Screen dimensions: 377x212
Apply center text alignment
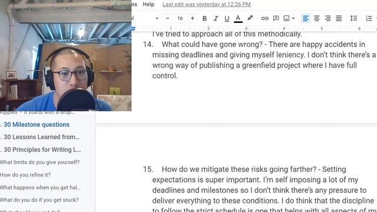pyautogui.click(x=317, y=18)
